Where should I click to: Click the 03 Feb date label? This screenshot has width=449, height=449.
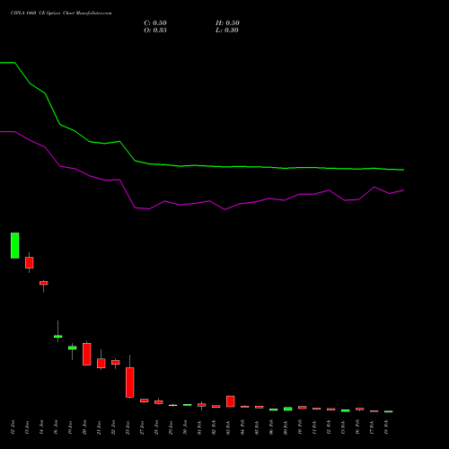228,427
